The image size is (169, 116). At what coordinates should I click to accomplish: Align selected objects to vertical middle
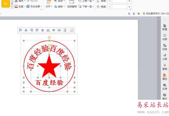coord(43,30)
